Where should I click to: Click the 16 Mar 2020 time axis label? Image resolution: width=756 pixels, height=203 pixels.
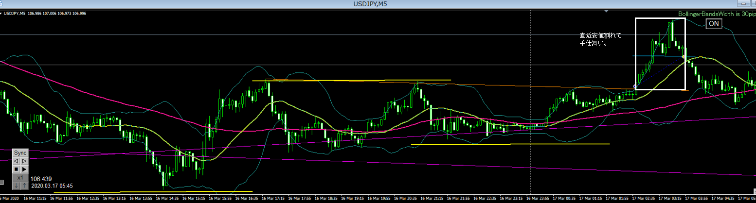point(10,199)
